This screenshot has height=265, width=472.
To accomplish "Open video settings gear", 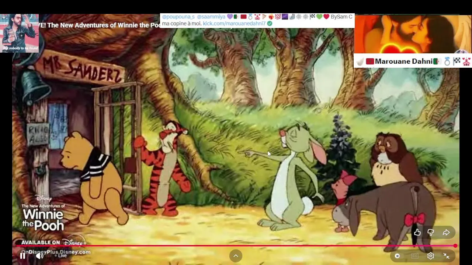I will click(x=431, y=256).
